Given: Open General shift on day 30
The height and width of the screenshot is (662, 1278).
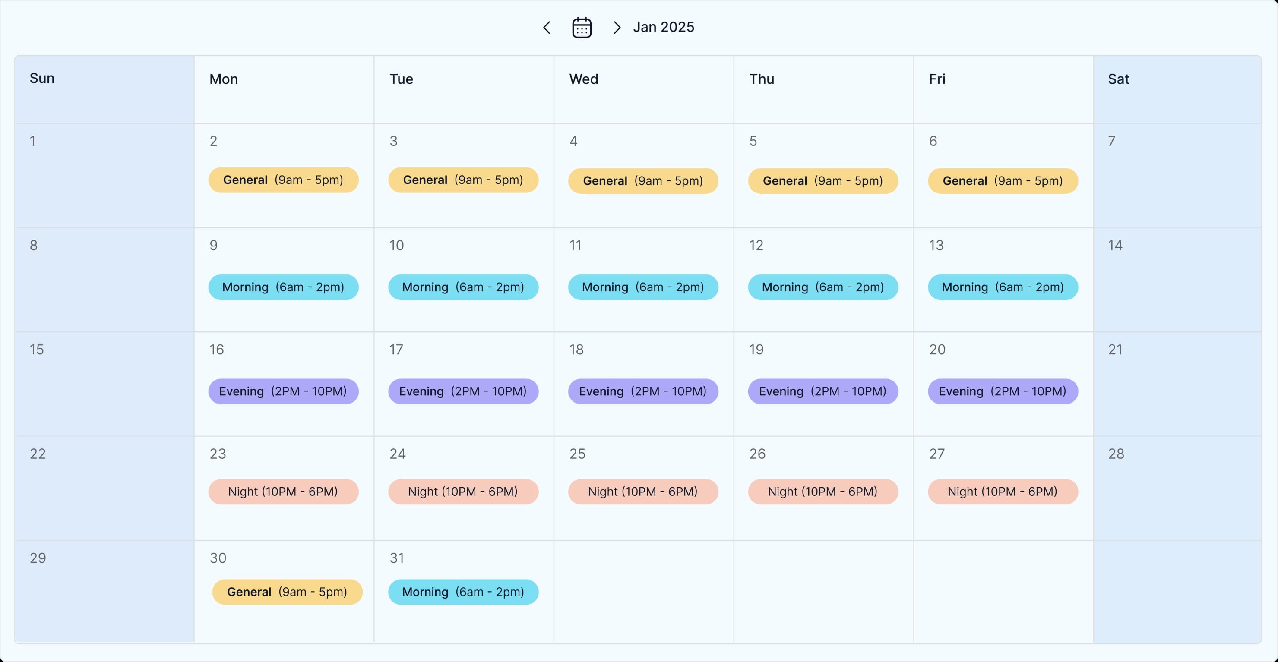Looking at the screenshot, I should pyautogui.click(x=287, y=592).
